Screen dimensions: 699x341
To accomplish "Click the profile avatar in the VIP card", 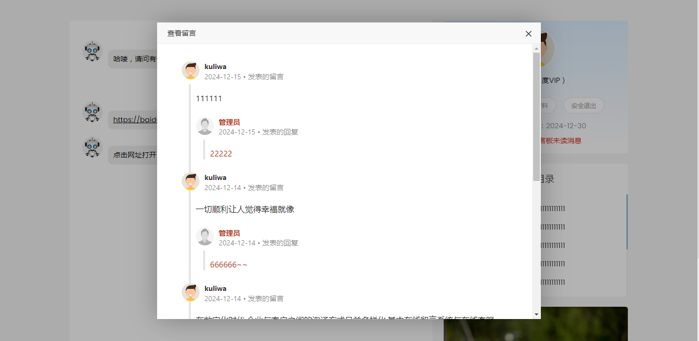I will (x=548, y=50).
